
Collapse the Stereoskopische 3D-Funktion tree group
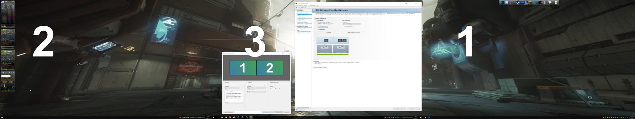[x=296, y=26]
